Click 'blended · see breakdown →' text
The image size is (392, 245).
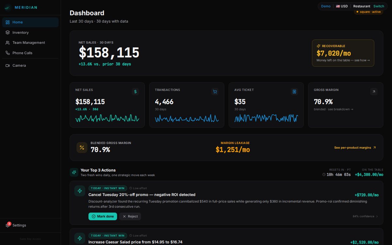334,109
